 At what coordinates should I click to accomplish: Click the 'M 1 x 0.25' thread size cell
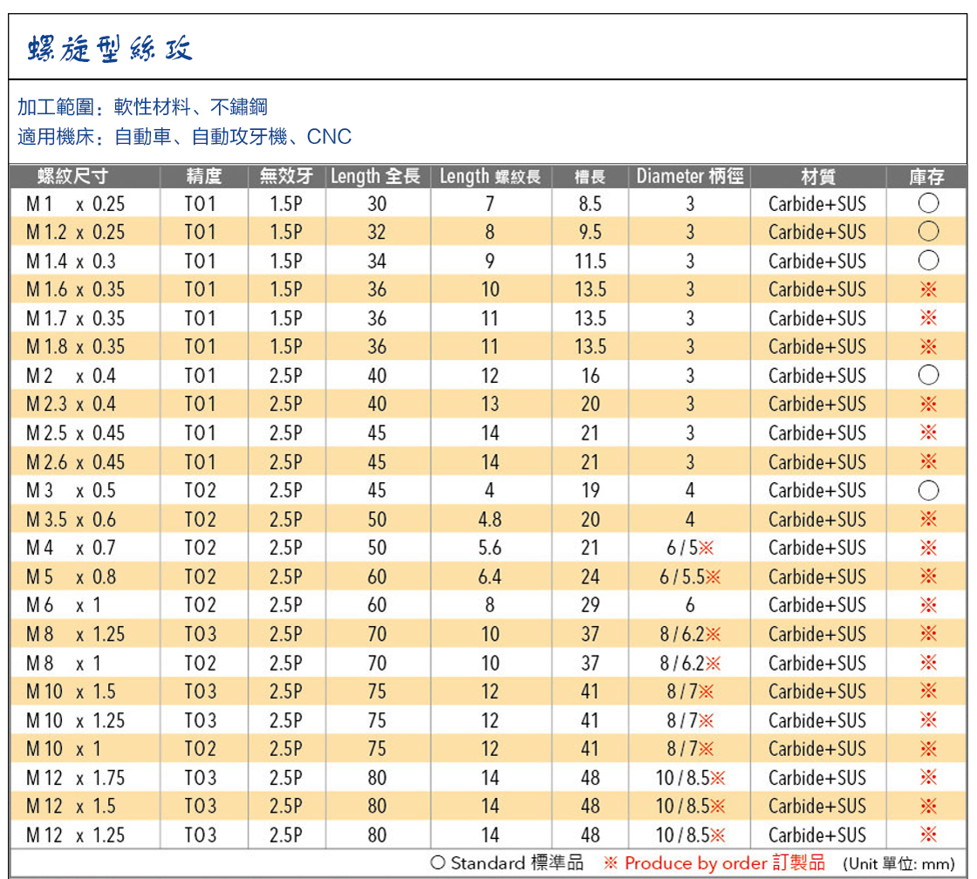click(x=75, y=204)
